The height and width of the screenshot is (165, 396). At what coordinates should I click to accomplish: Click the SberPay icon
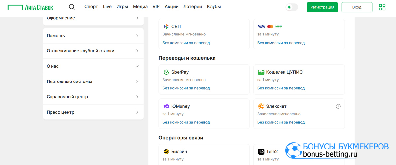(x=166, y=72)
